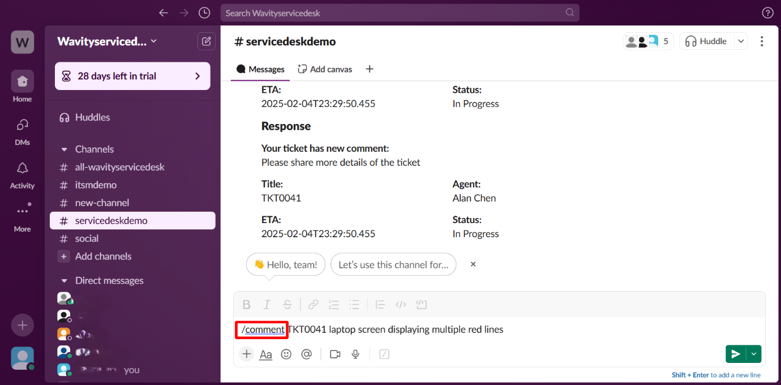Dismiss the message suggestions with X

473,264
